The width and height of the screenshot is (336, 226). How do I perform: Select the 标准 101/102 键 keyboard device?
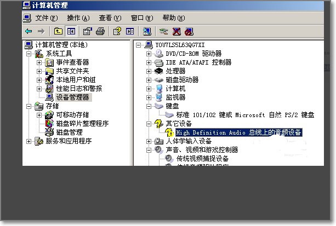pyautogui.click(x=245, y=115)
